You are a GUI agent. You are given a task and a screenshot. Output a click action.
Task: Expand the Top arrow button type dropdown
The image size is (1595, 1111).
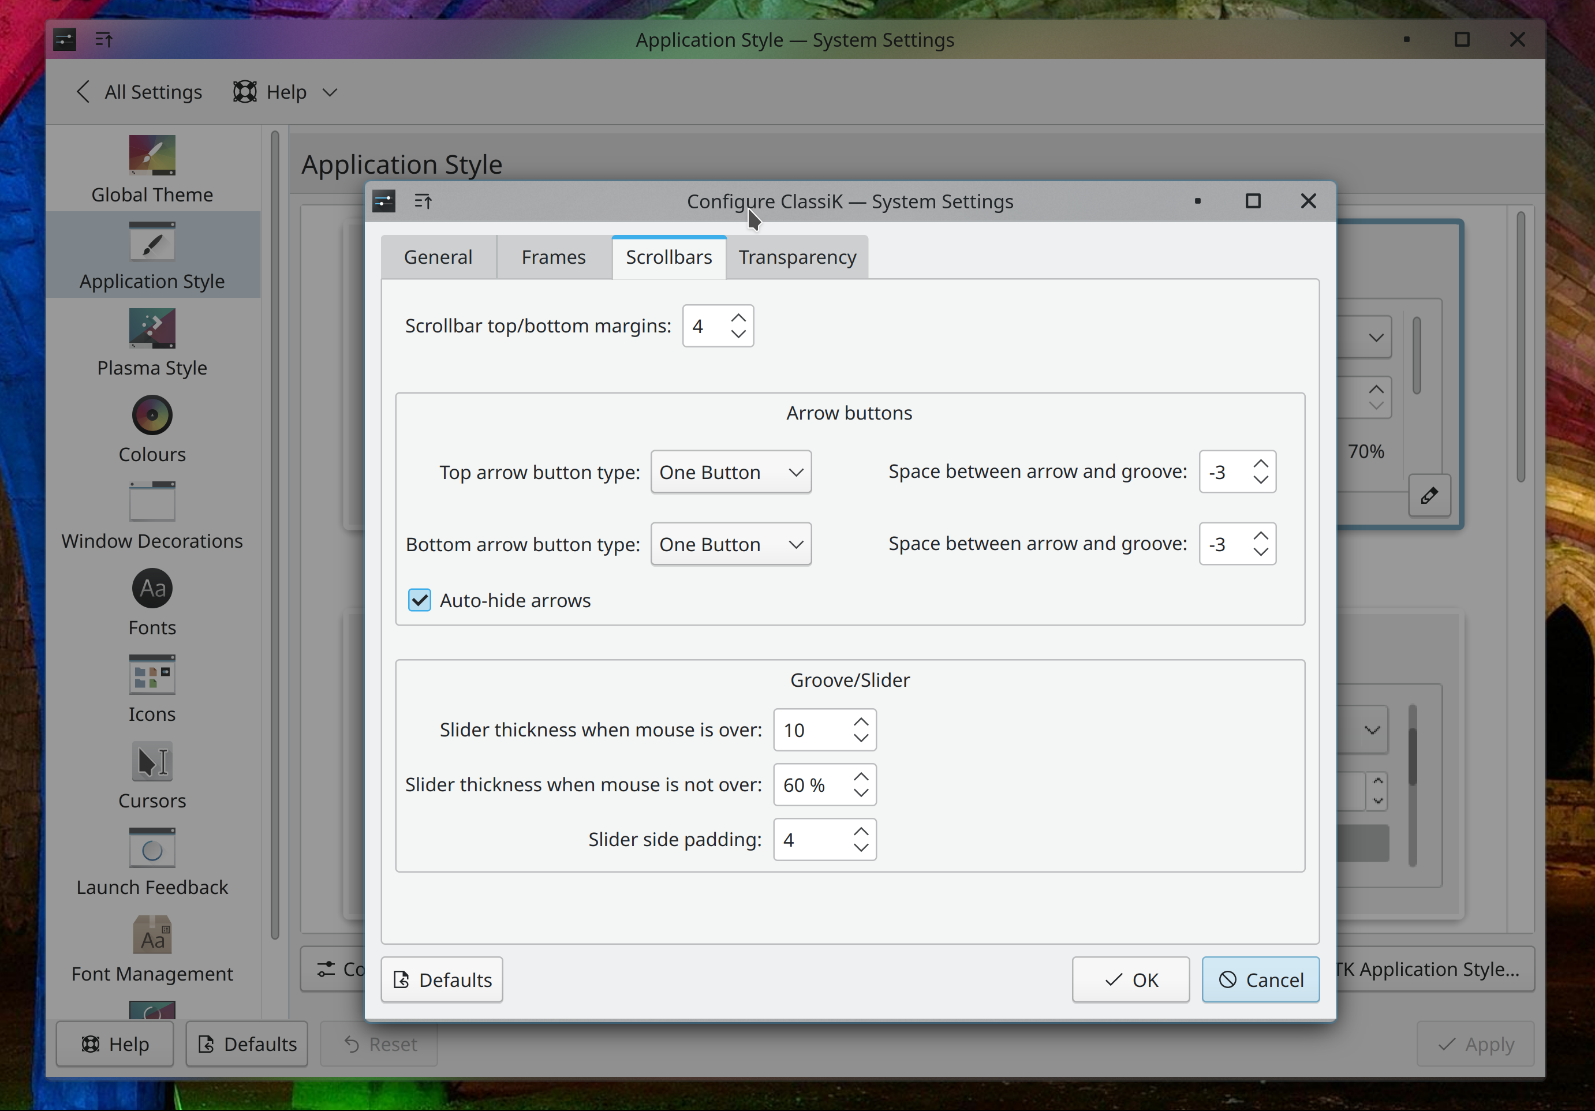tap(731, 472)
